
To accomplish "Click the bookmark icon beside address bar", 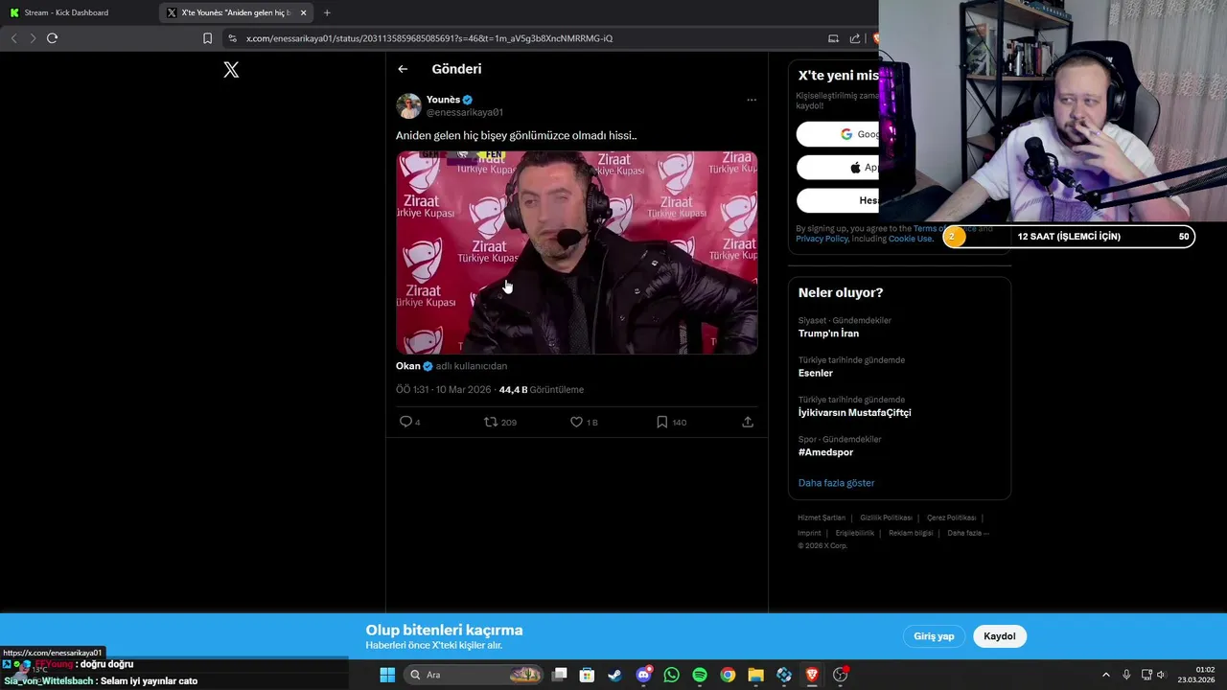I will 207,38.
